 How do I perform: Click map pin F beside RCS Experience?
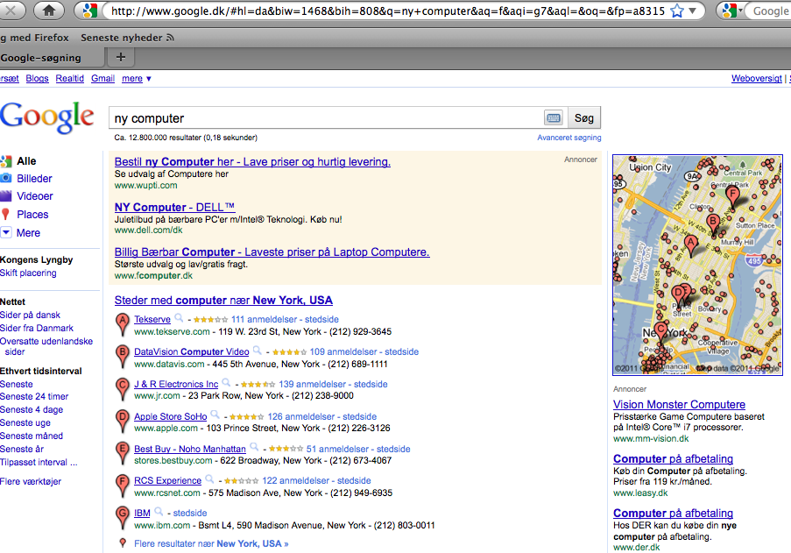122,485
